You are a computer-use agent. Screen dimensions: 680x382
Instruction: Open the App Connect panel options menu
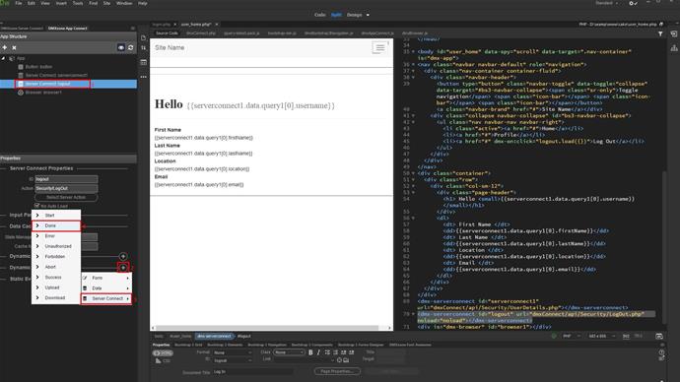point(133,29)
